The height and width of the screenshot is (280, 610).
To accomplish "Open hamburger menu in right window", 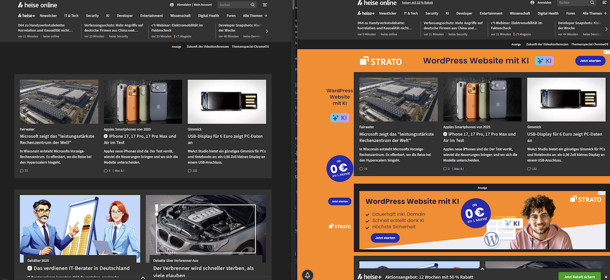I will [x=604, y=3].
